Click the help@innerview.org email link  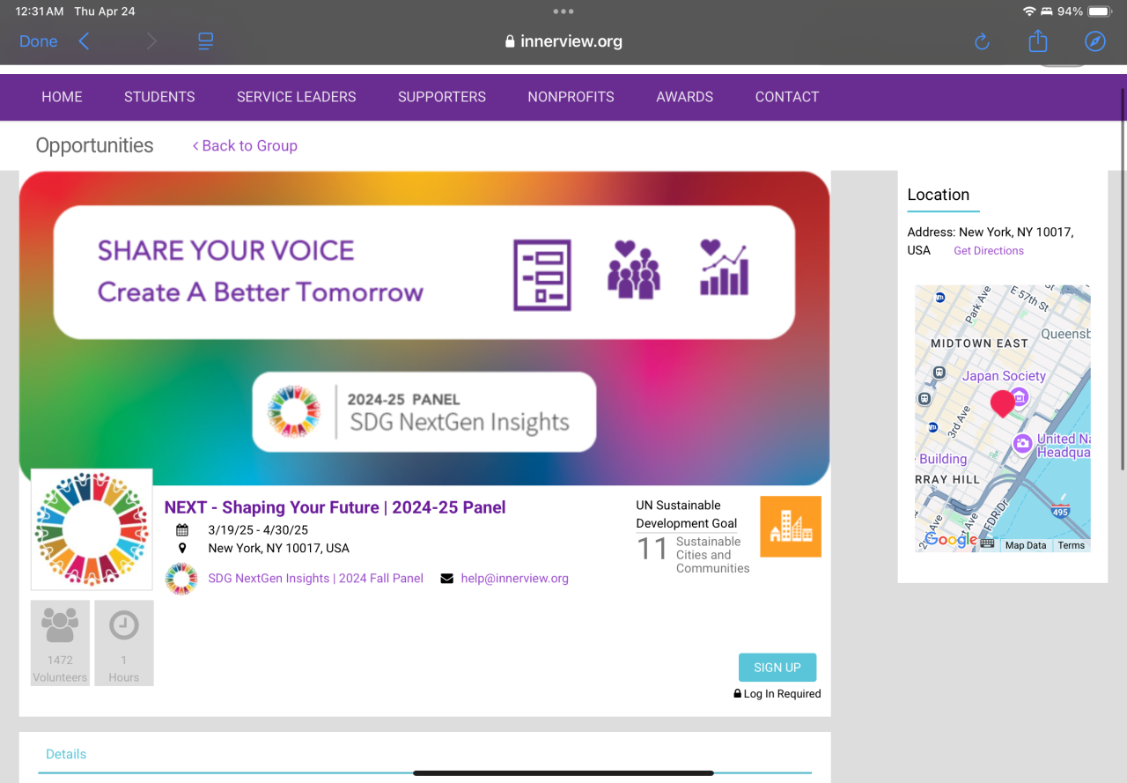point(515,579)
